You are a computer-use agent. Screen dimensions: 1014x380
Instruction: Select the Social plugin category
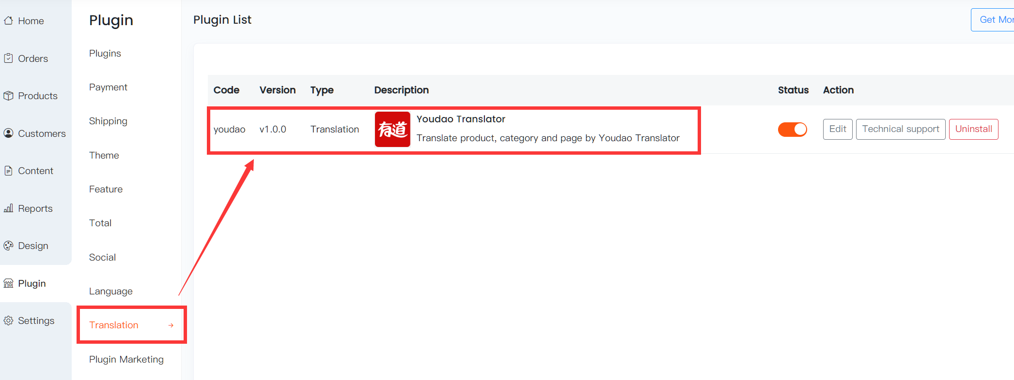click(x=102, y=257)
